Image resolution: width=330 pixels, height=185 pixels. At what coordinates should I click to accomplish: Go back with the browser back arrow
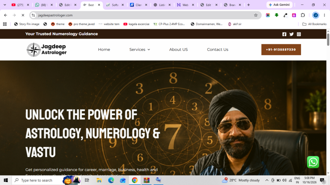tap(6, 15)
